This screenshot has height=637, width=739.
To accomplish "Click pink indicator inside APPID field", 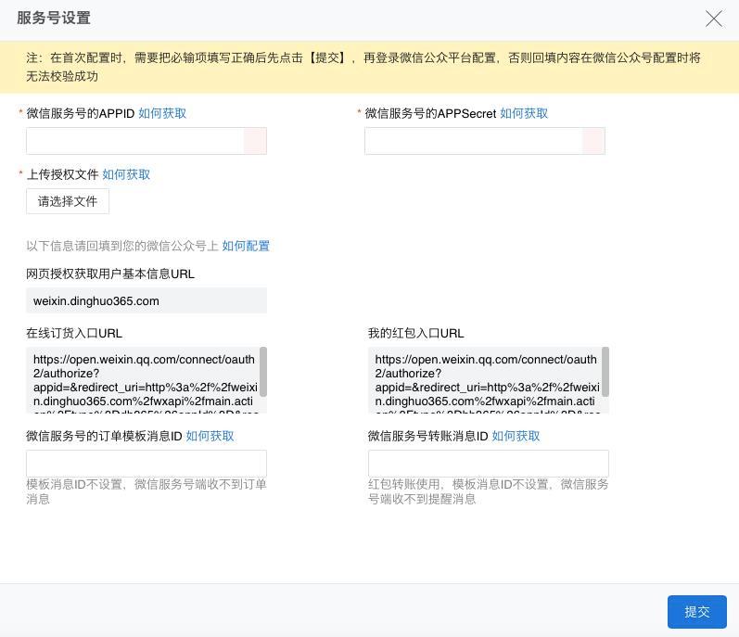I will (255, 141).
